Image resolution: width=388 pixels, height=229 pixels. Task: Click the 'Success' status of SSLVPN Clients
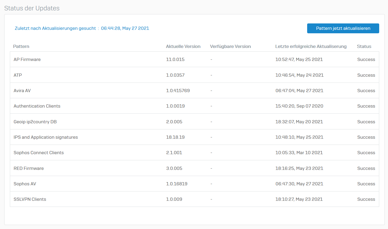point(366,199)
